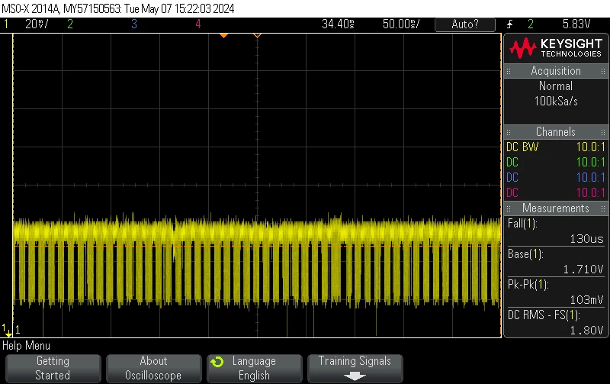Expand the Training Signals down arrow

coord(355,376)
